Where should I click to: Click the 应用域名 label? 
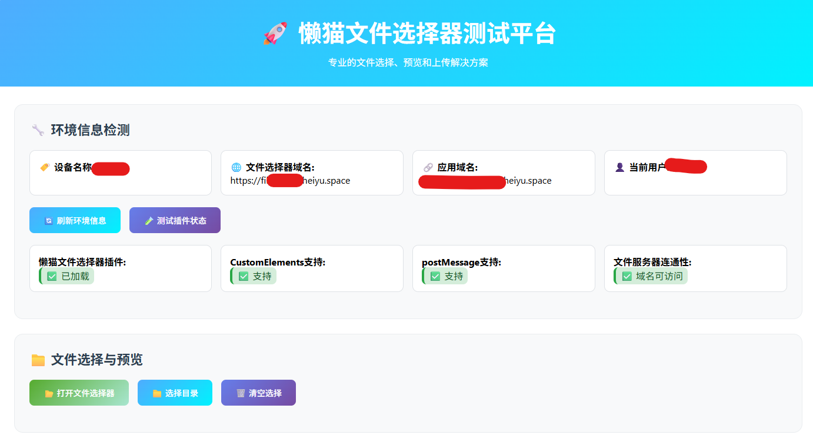coord(458,167)
